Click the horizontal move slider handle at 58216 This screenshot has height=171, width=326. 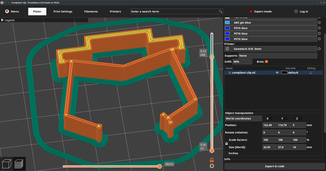pos(160,166)
